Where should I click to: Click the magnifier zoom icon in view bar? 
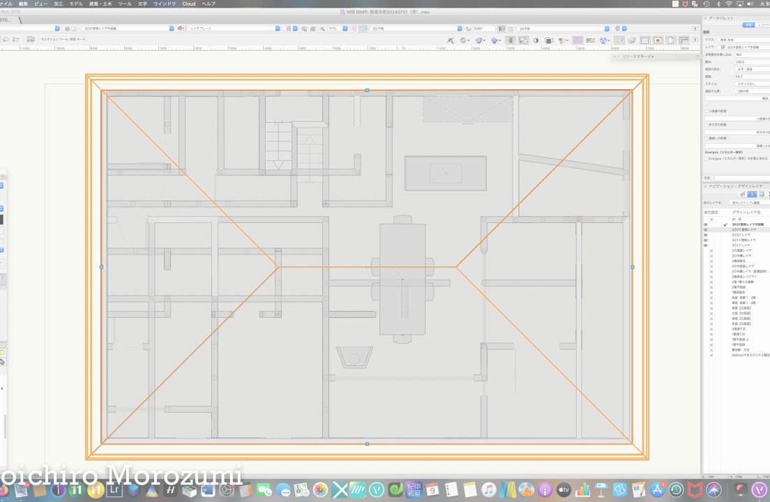[x=322, y=29]
